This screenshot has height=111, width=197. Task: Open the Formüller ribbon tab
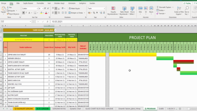point(40,3)
